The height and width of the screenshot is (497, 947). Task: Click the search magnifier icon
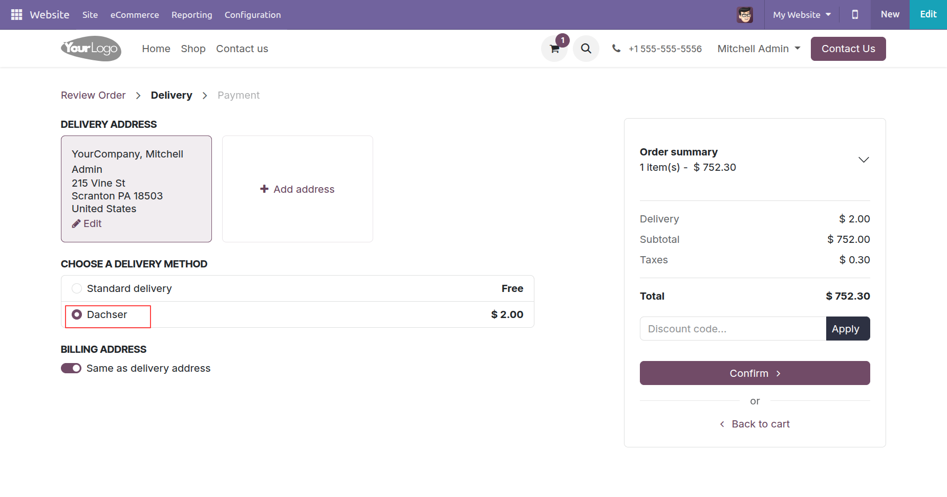click(x=586, y=49)
